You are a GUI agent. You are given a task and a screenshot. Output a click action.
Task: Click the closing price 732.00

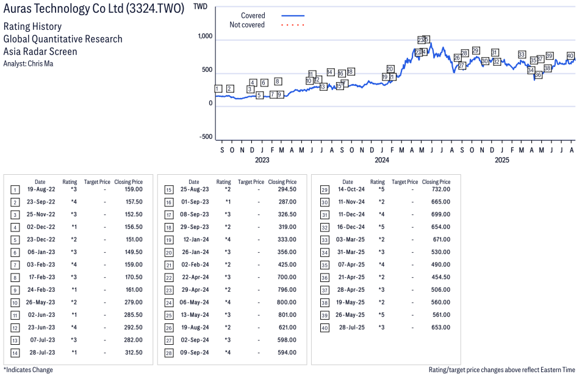pos(441,189)
